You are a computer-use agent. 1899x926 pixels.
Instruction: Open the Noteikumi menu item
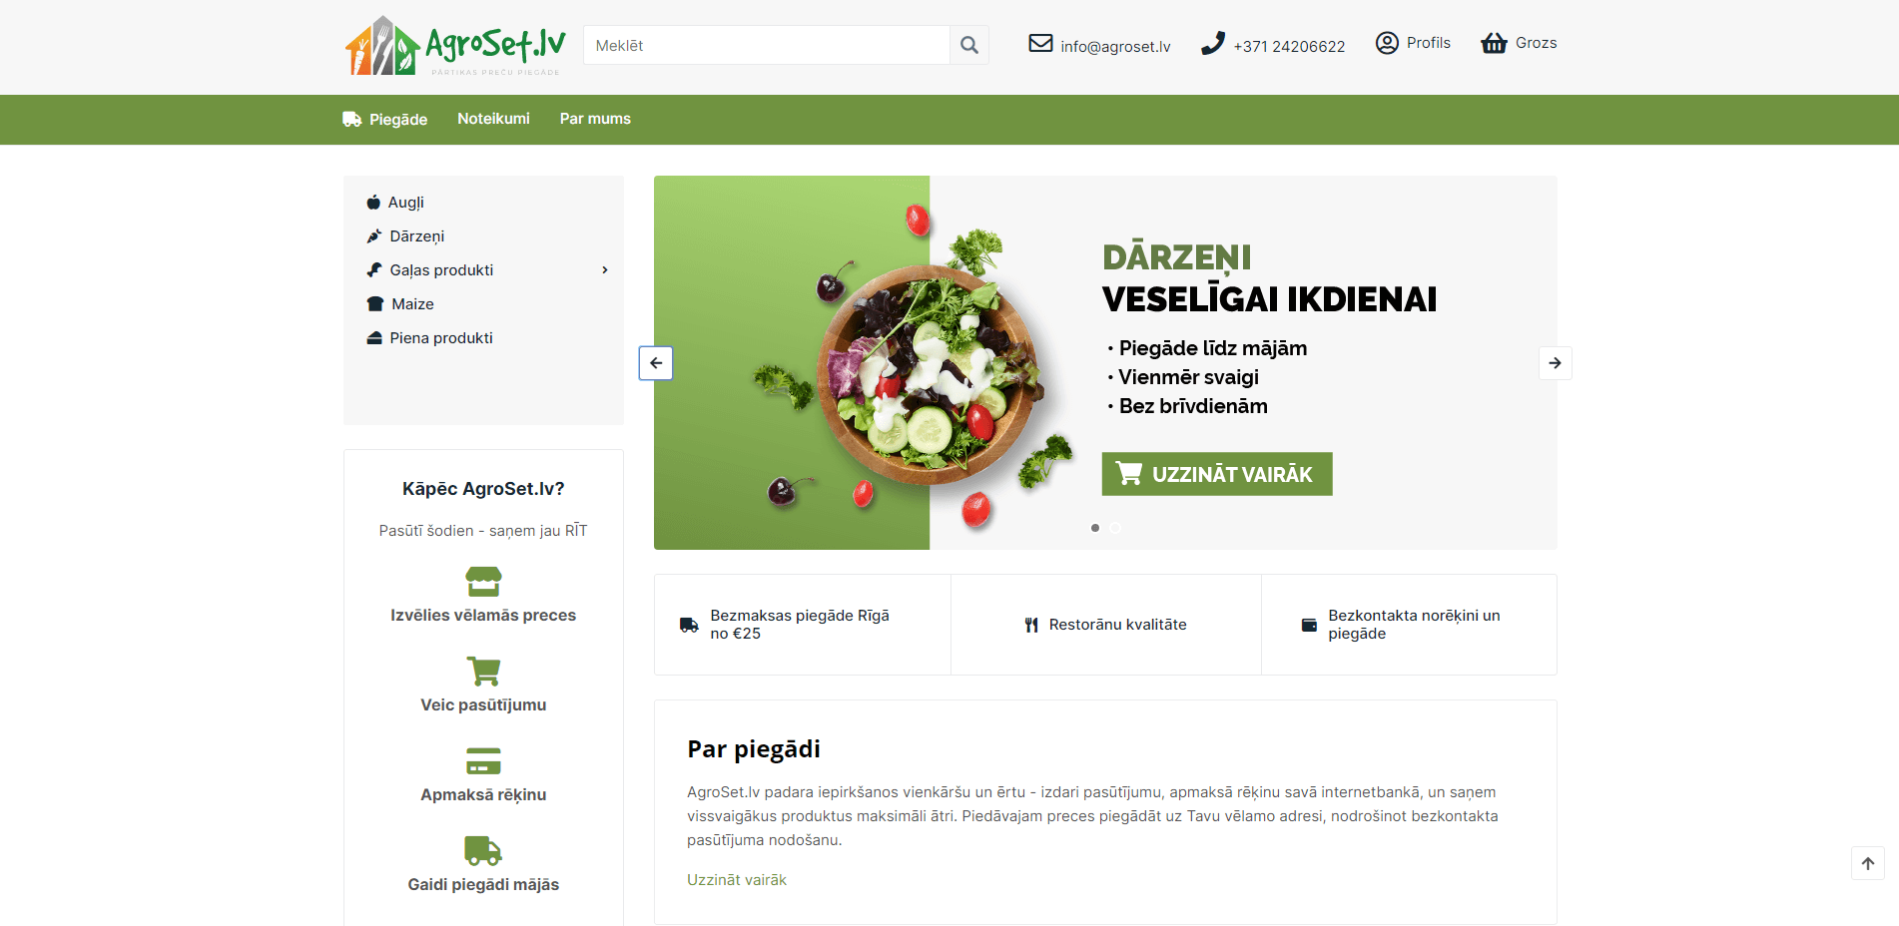(x=493, y=119)
